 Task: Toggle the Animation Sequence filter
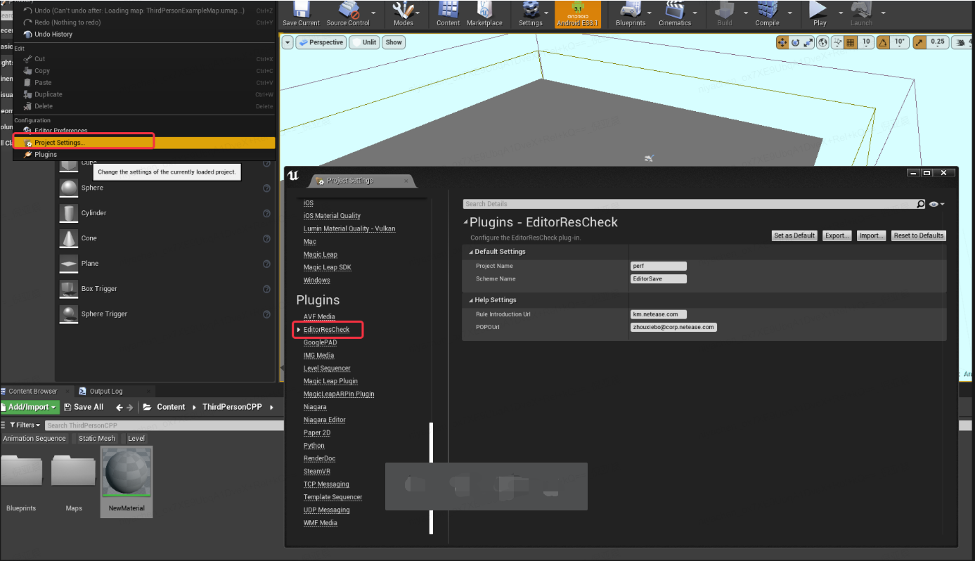point(34,438)
